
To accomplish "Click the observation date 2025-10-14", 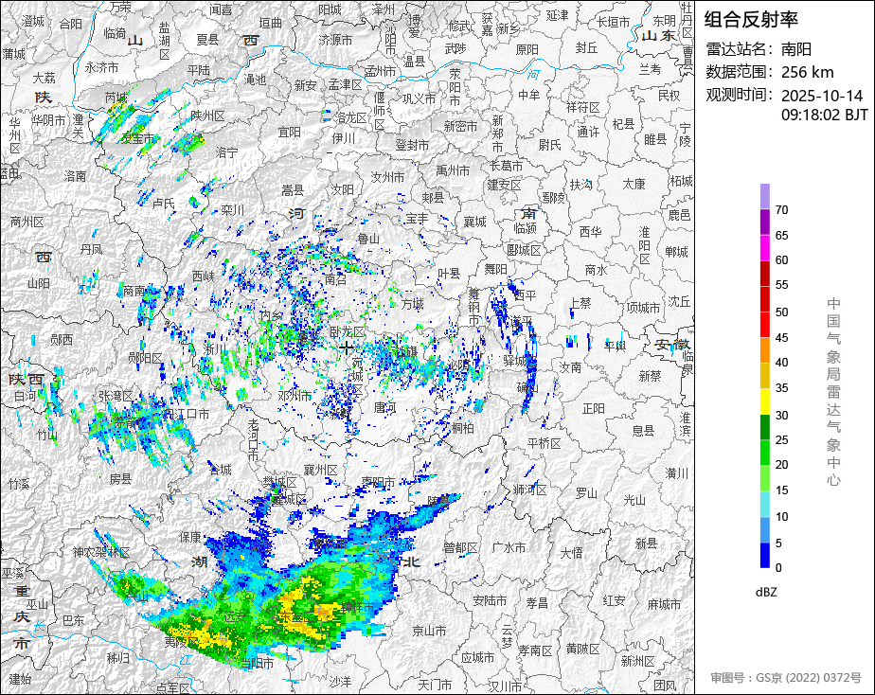I will pos(821,96).
